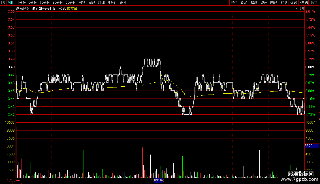The height and width of the screenshot is (184, 320).
Task: Switch to the 15分钟 chart period
Action: (45, 3)
